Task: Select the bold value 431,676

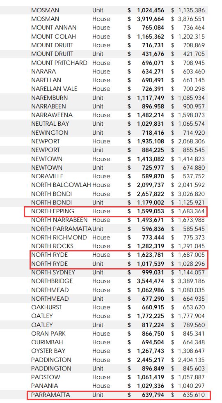Action: click(x=153, y=54)
